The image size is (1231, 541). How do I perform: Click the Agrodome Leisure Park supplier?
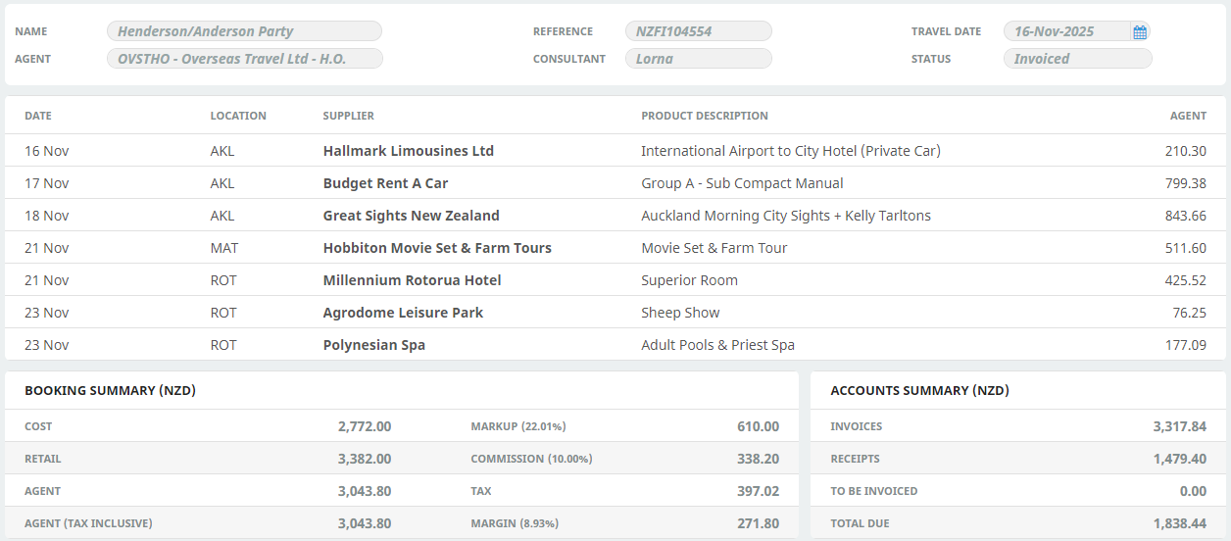click(403, 313)
